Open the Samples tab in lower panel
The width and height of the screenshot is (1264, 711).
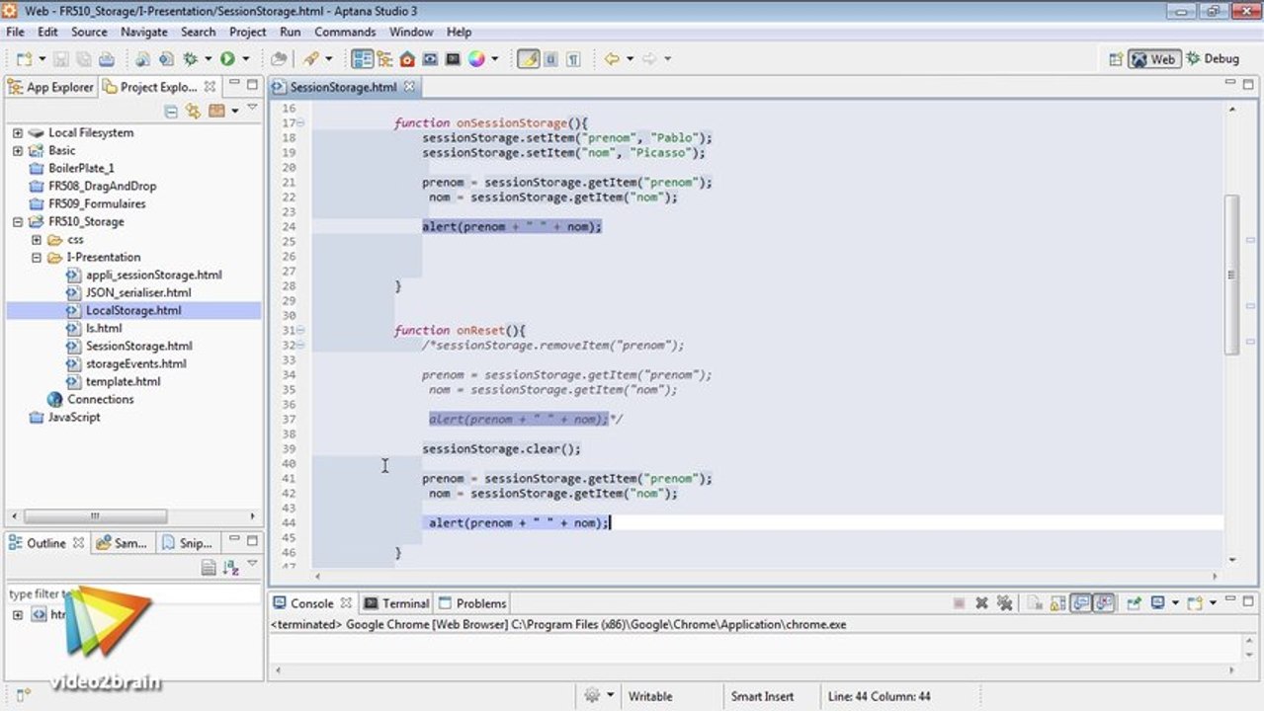coord(123,543)
